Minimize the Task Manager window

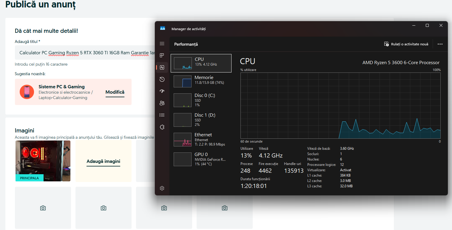pyautogui.click(x=414, y=26)
